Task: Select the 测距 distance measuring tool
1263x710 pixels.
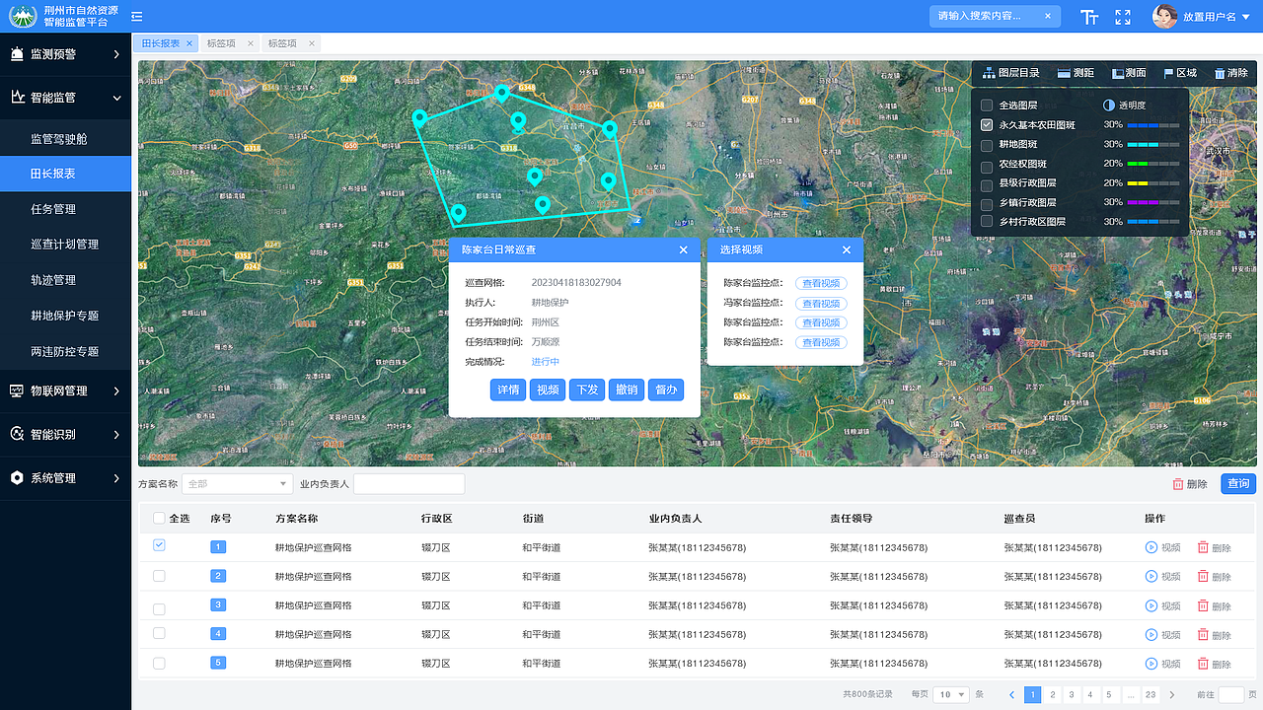Action: pos(1076,73)
